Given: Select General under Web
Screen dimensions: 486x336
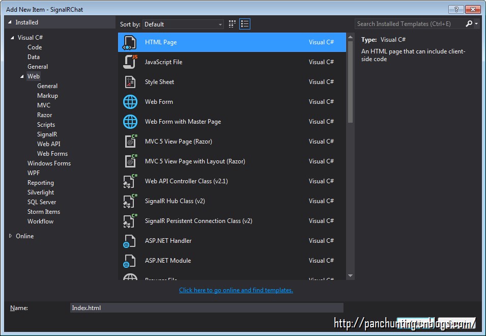Looking at the screenshot, I should [47, 86].
